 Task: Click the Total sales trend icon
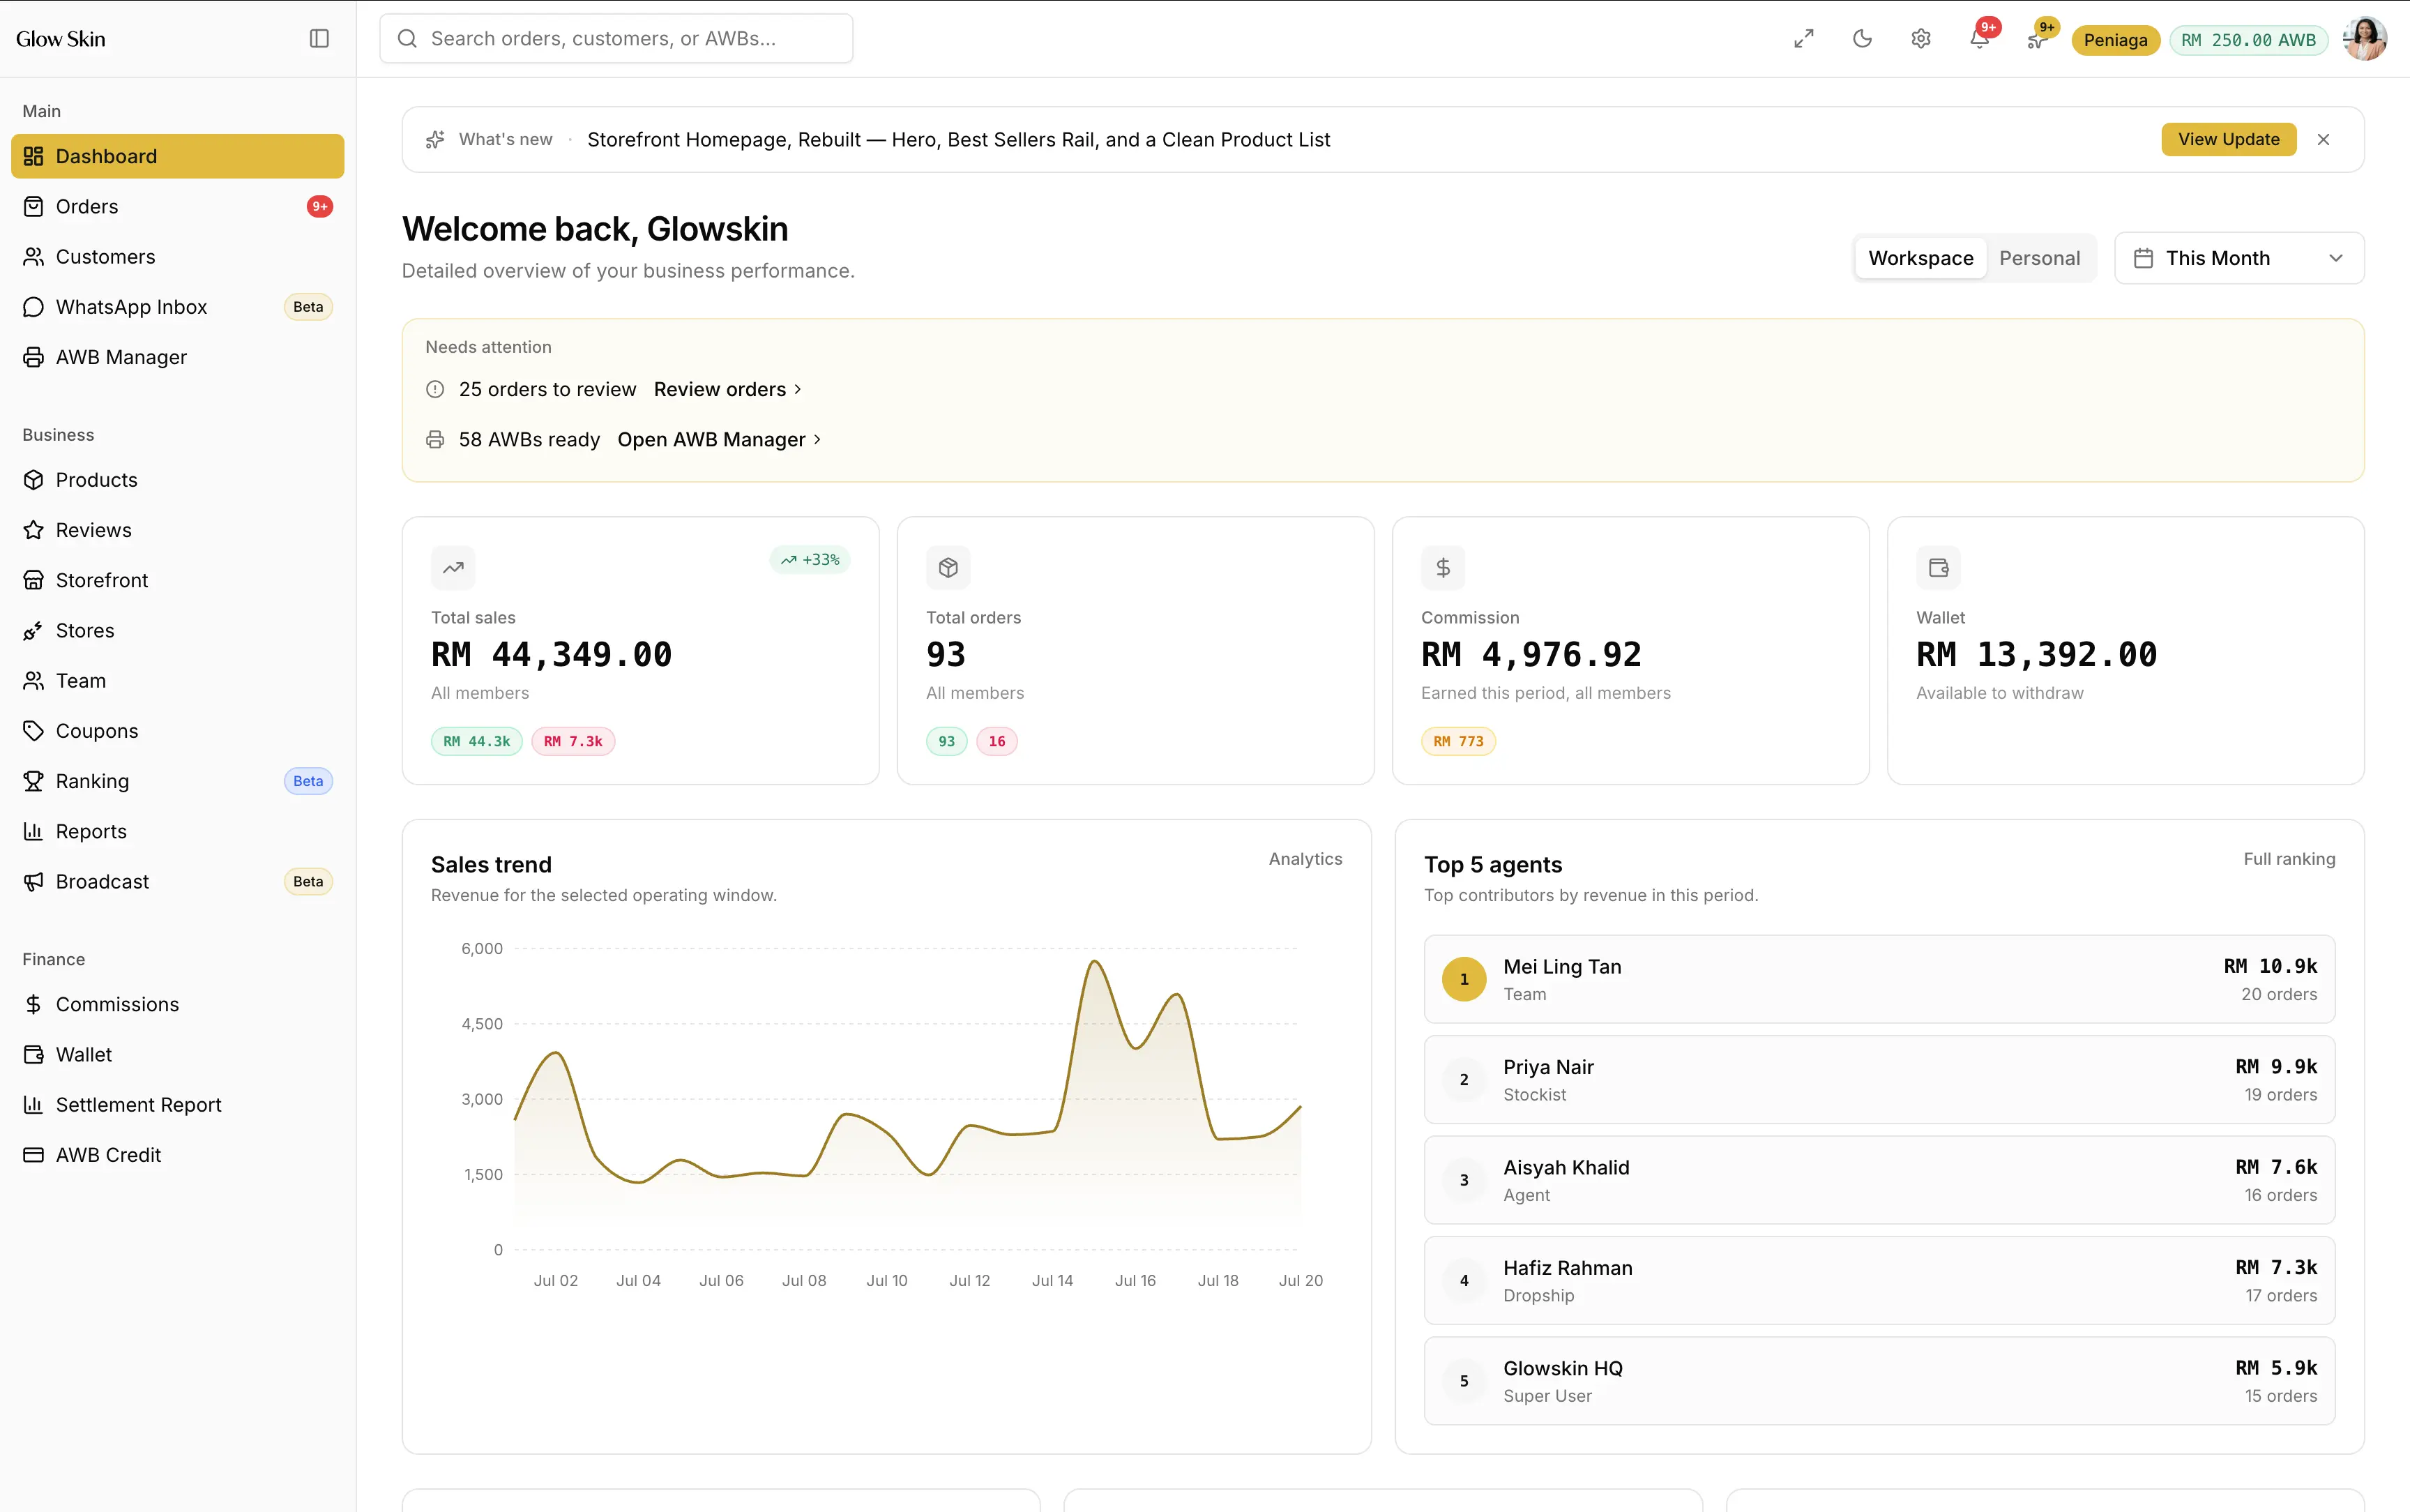[x=453, y=568]
